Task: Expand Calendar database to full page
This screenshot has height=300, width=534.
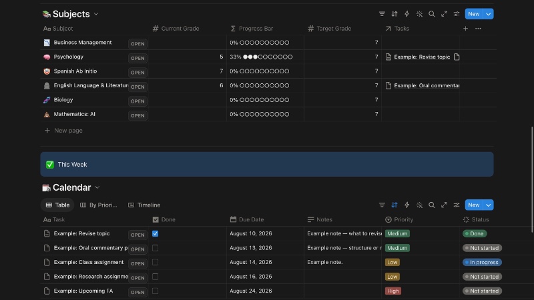Action: (444, 205)
